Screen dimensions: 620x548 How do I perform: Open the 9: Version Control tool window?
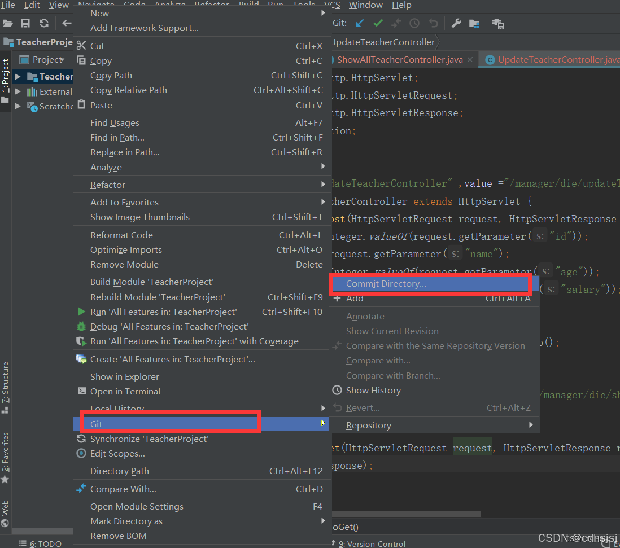tap(369, 543)
